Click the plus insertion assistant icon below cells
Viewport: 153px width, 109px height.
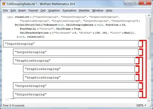tap(7, 99)
